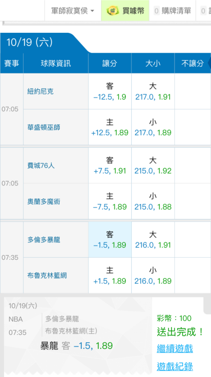Screen dimensions: 211x377
Task: Choose Brooklyn Nets home spread +1.5
Action: (110, 275)
